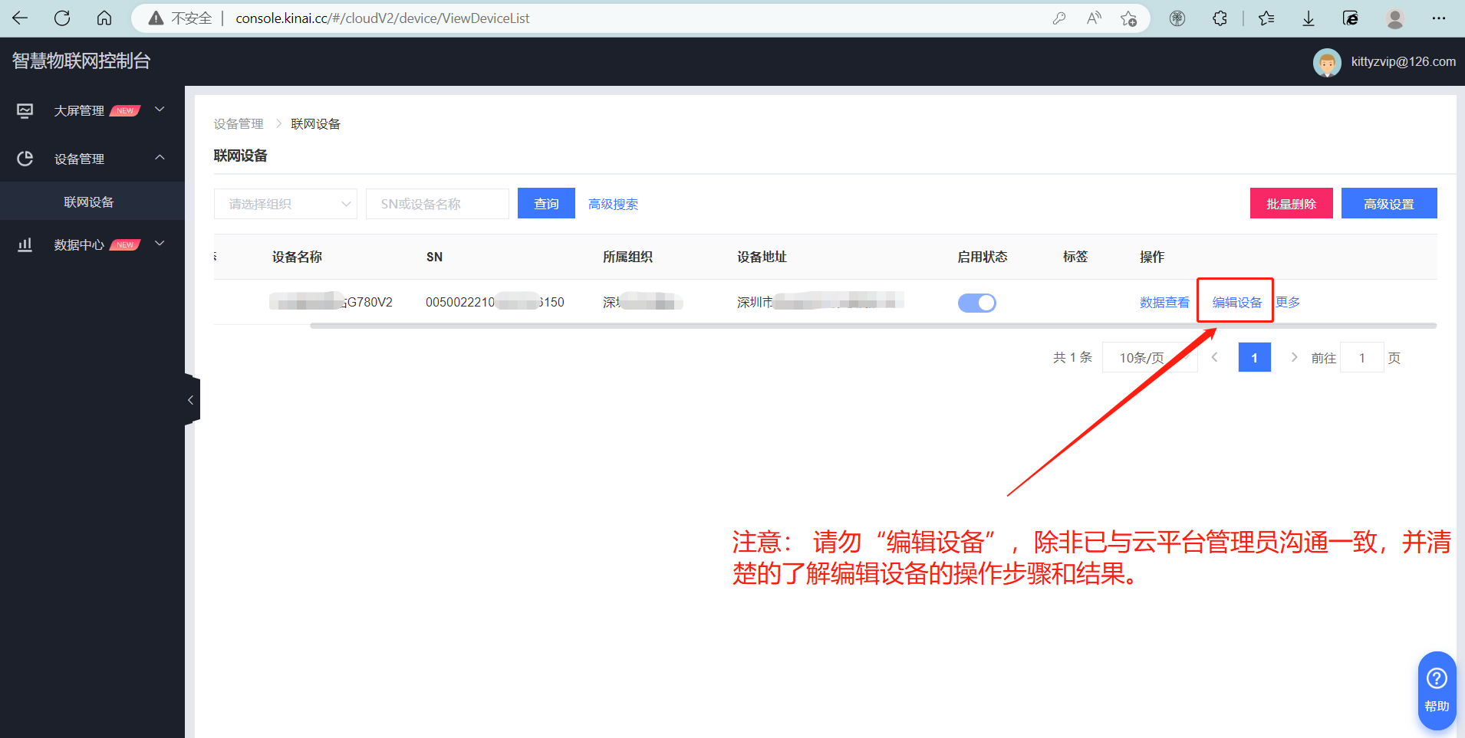This screenshot has height=738, width=1465.
Task: Open the favorites list icon
Action: pyautogui.click(x=1266, y=18)
